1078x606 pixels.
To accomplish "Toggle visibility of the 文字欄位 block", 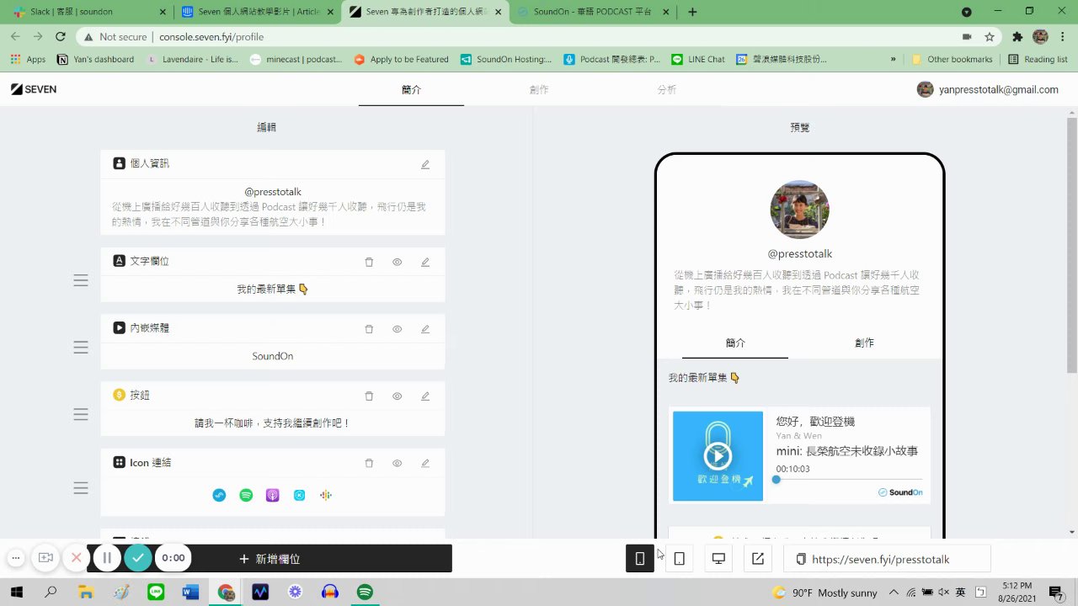I will [x=397, y=262].
